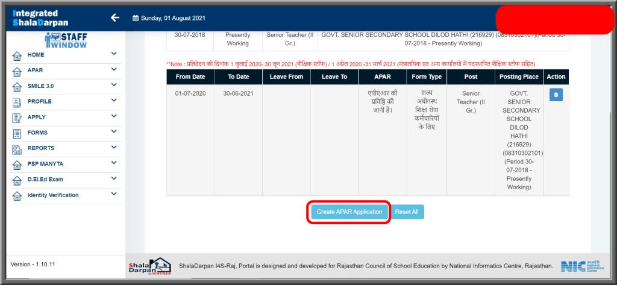
Task: Expand the Identity Verification menu chevron
Action: point(114,194)
